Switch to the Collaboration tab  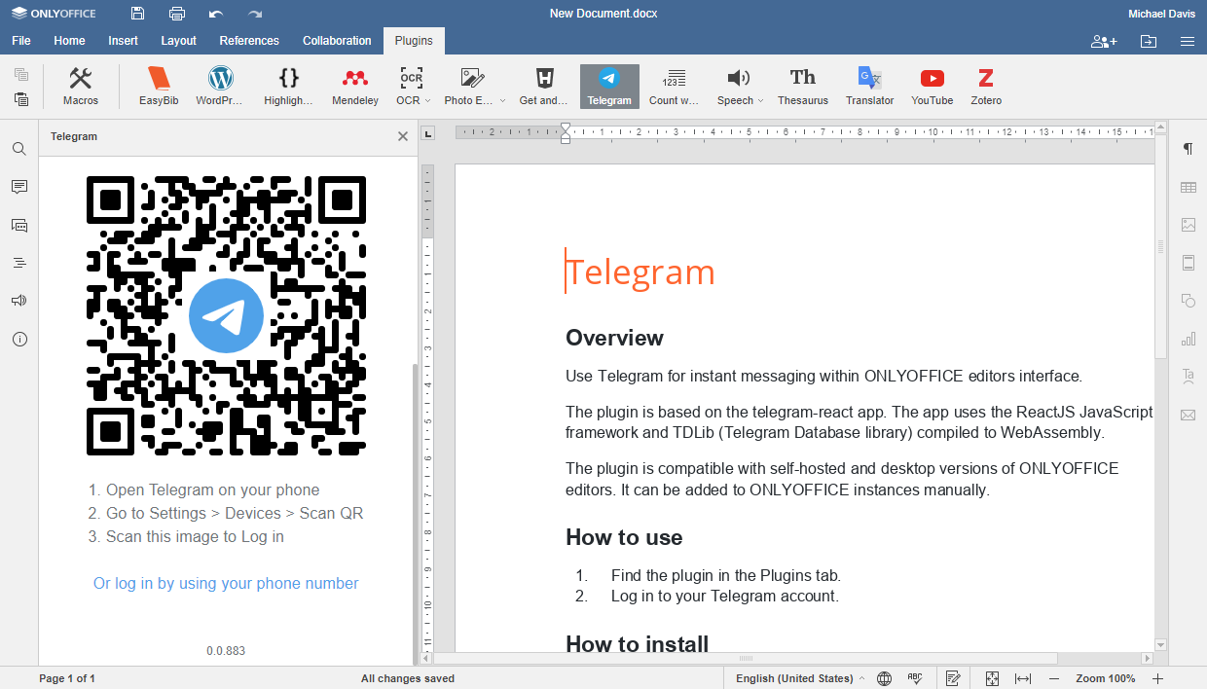(337, 41)
